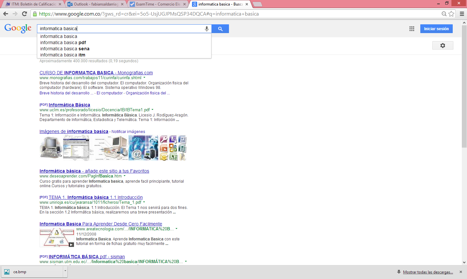This screenshot has width=467, height=279.
Task: Click the blue magnifier search button
Action: (220, 29)
